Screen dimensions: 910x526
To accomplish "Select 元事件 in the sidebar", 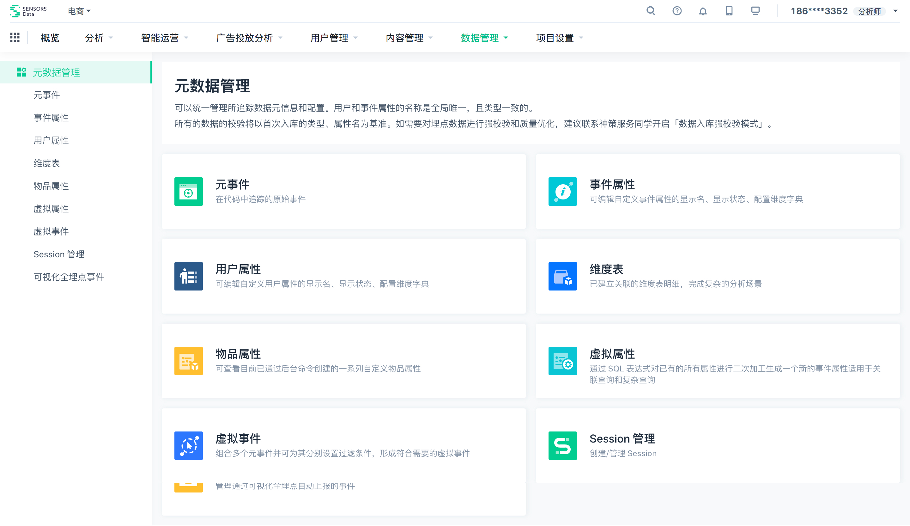I will point(46,95).
